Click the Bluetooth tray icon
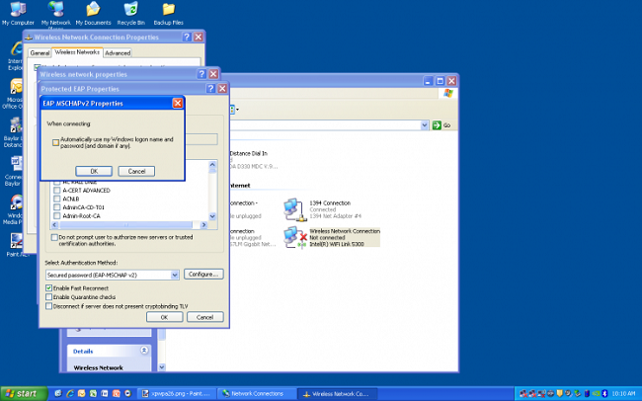Screen dimensions: 642x401 coord(604,394)
